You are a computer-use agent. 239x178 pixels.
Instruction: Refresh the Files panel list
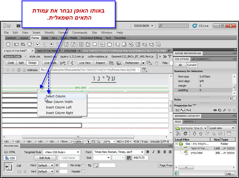185,133
